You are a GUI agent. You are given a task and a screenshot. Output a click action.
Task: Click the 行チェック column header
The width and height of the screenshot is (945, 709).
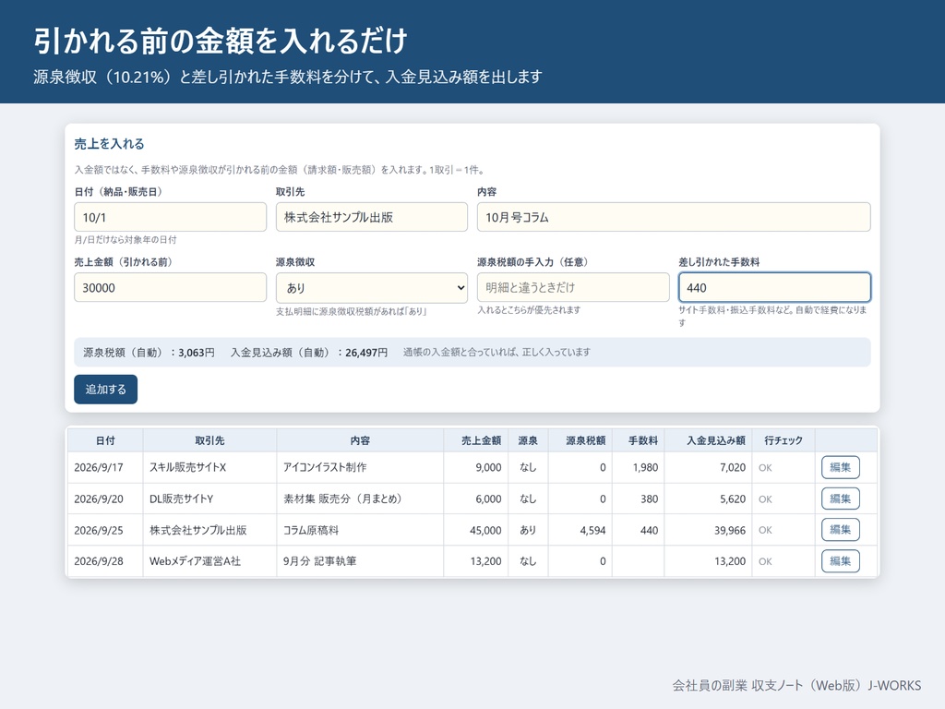784,440
